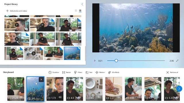Collapse the Project library panel
Image resolution: width=184 pixels, height=103 pixels.
83,4
